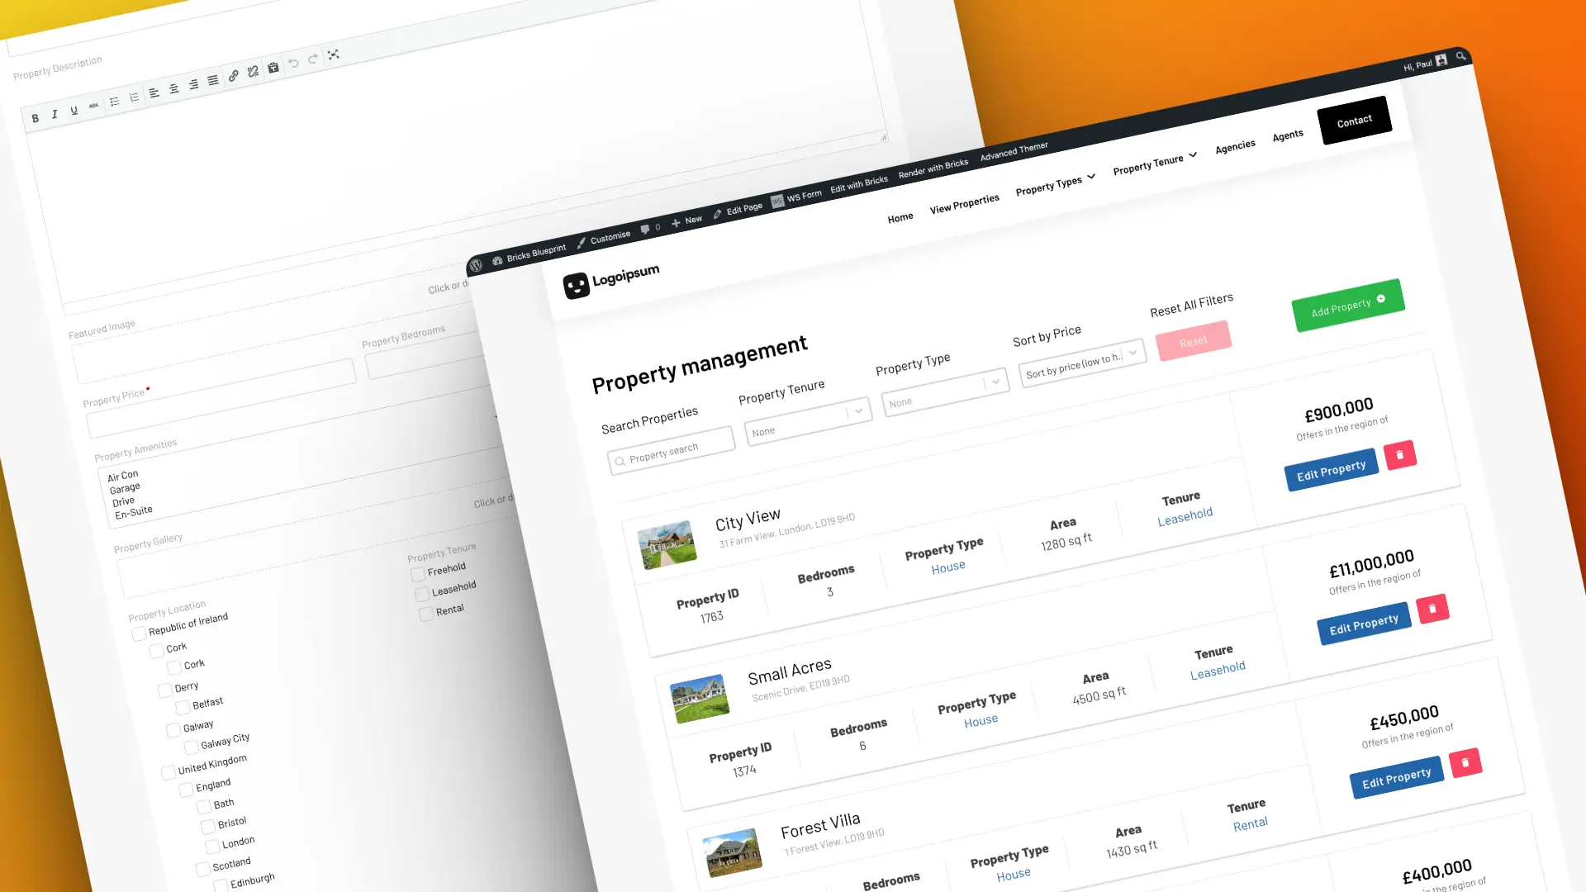Click the Agents menu item
This screenshot has width=1586, height=892.
tap(1286, 134)
